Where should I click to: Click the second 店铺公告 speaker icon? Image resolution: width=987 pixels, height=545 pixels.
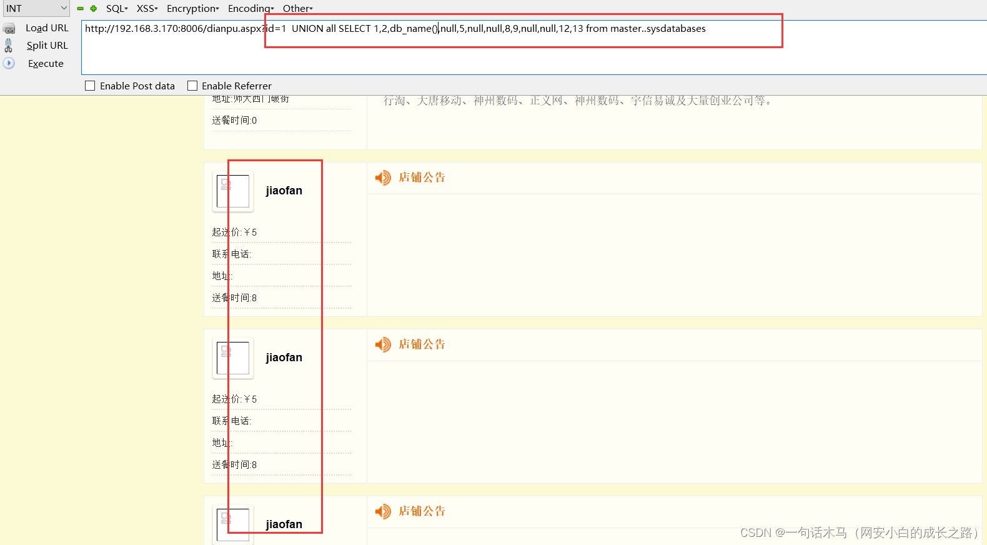click(383, 344)
